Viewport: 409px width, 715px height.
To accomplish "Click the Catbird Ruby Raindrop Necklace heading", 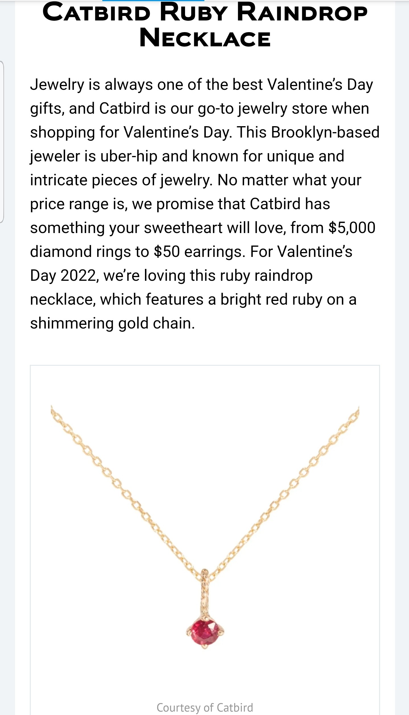I will [x=205, y=26].
